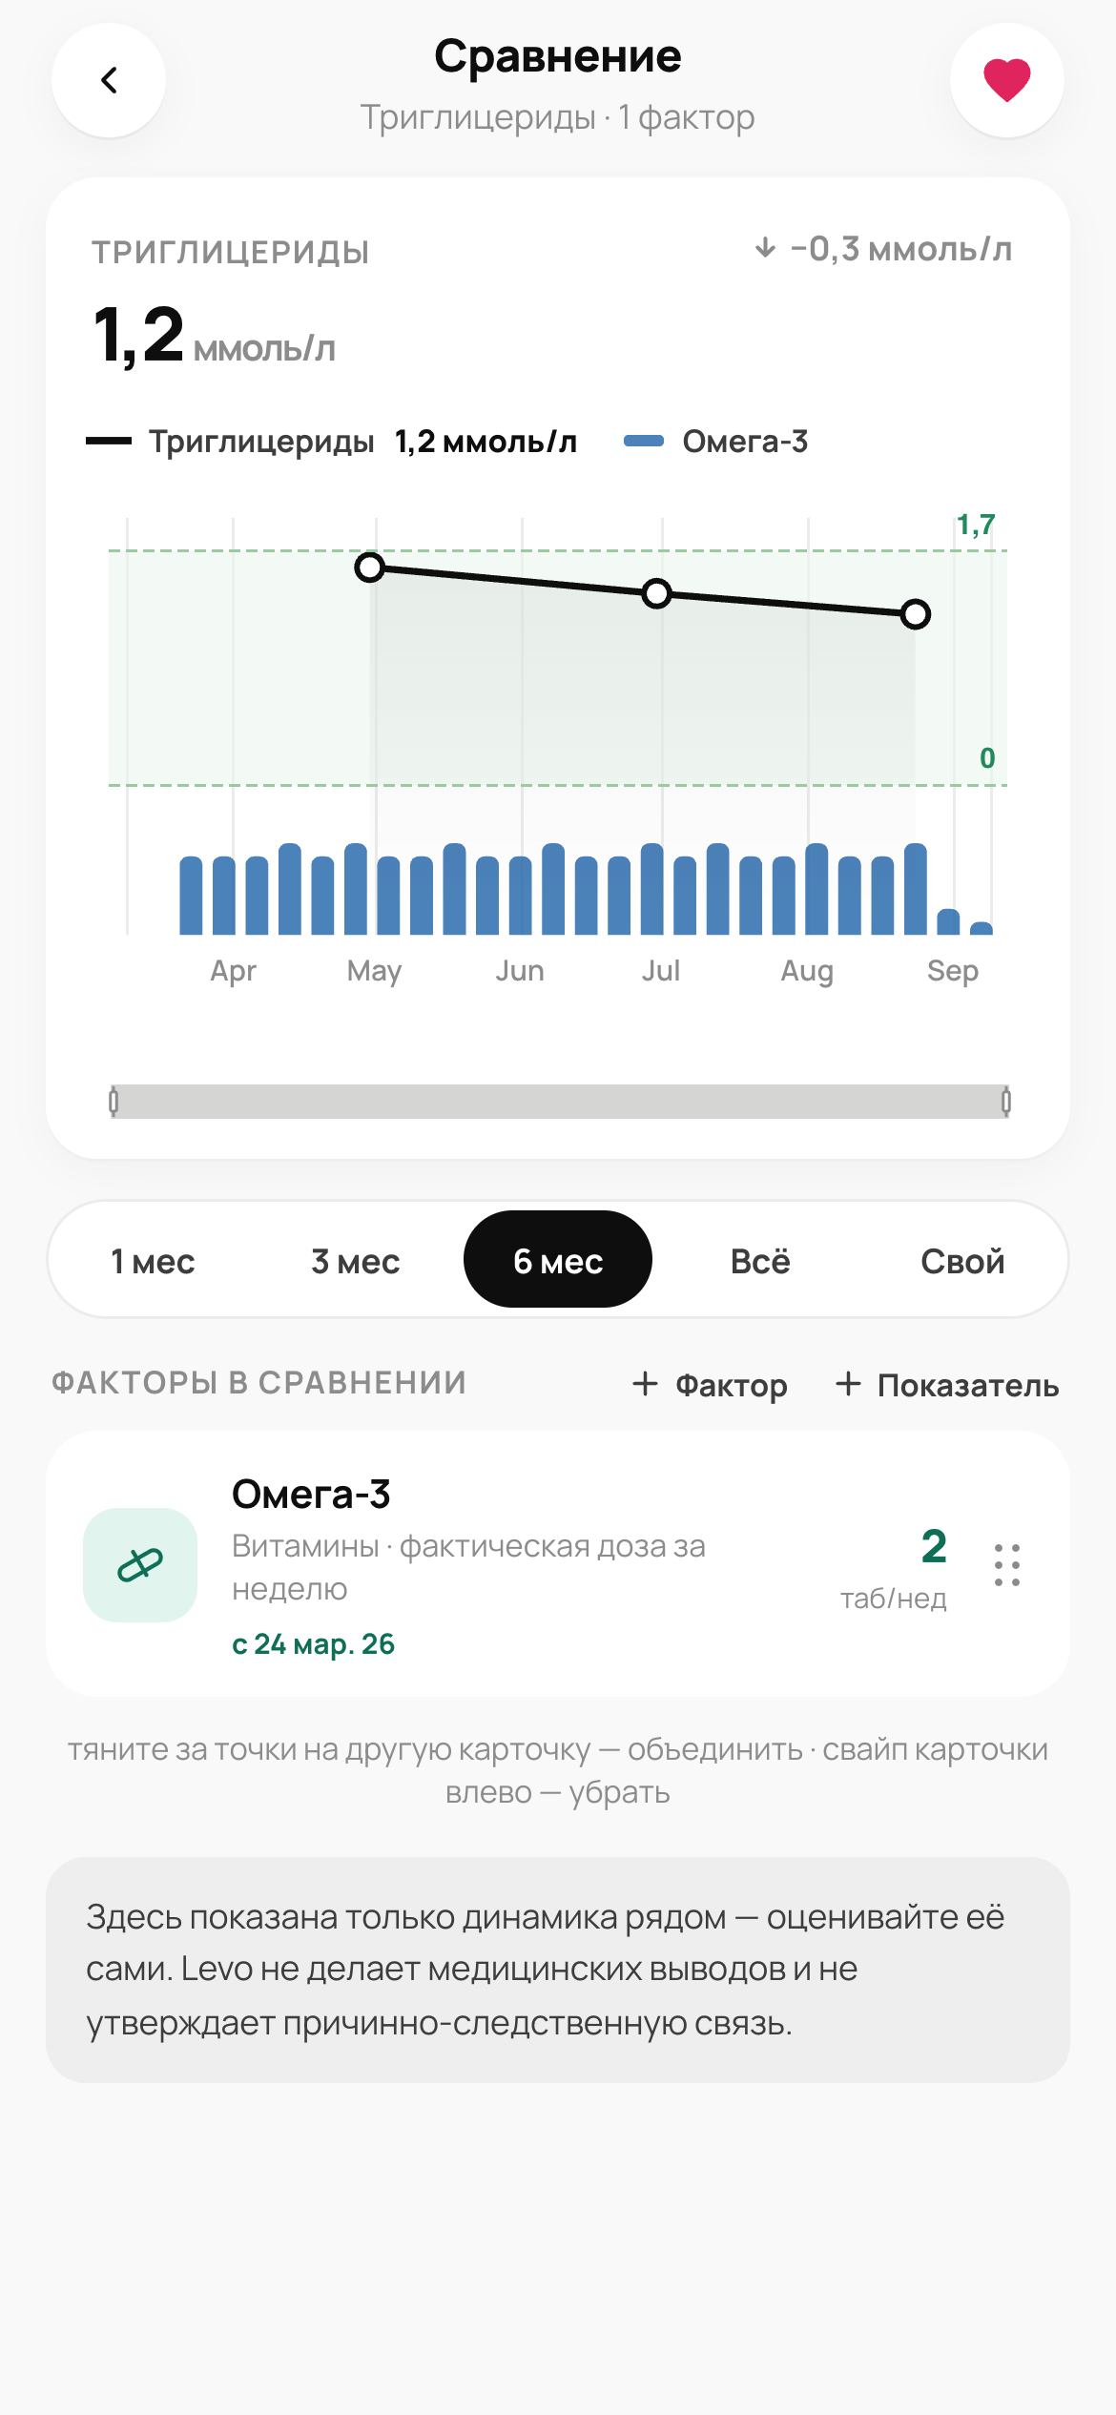Click the 0 lower reference label
1116x2415 pixels.
coord(987,758)
